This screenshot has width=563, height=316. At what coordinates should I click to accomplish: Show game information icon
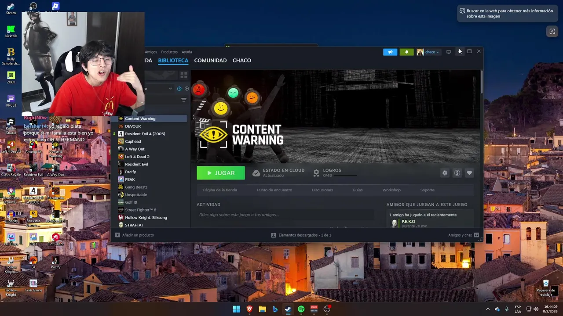click(457, 173)
